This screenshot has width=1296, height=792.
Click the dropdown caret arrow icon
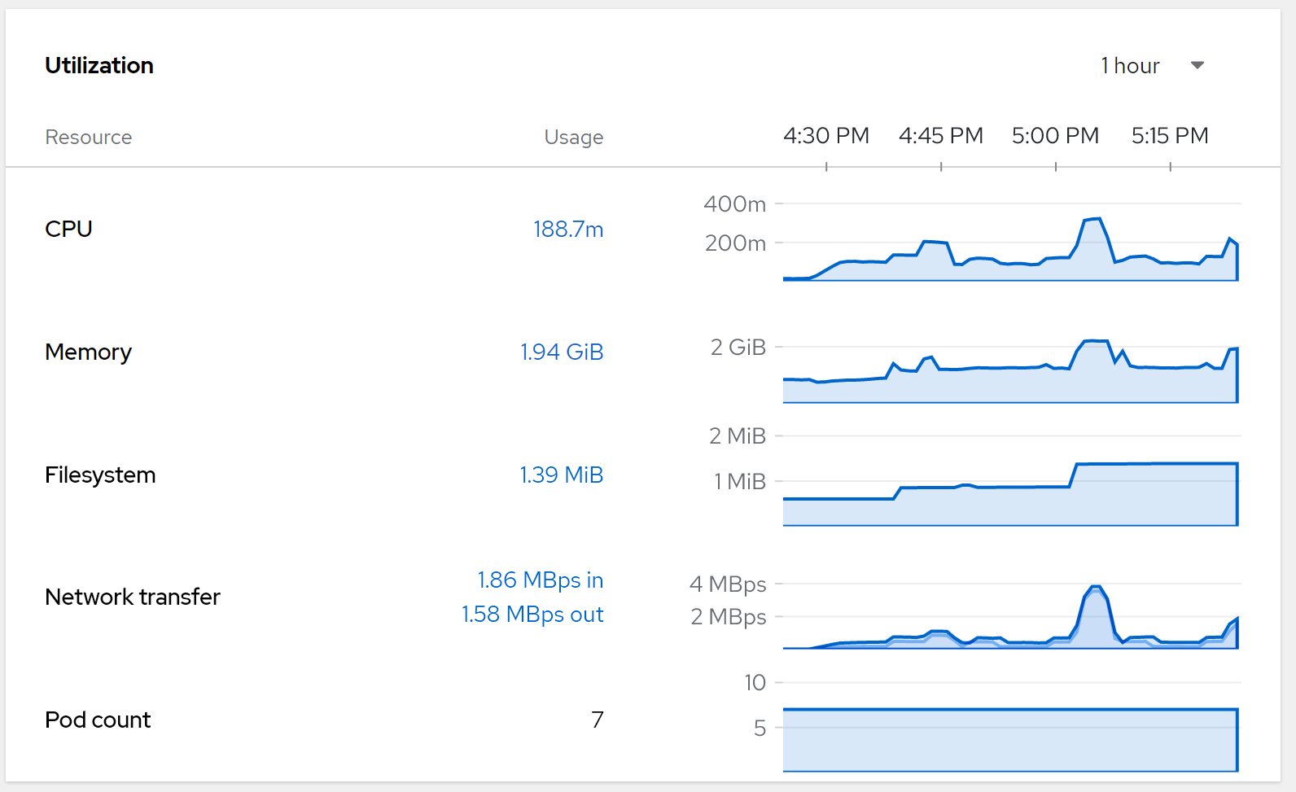[1197, 66]
